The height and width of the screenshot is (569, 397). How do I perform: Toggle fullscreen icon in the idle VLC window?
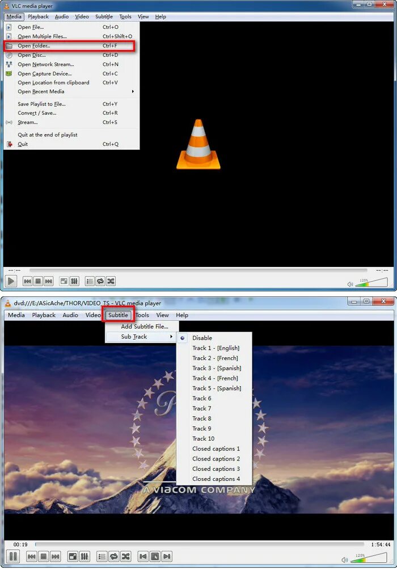click(x=64, y=281)
